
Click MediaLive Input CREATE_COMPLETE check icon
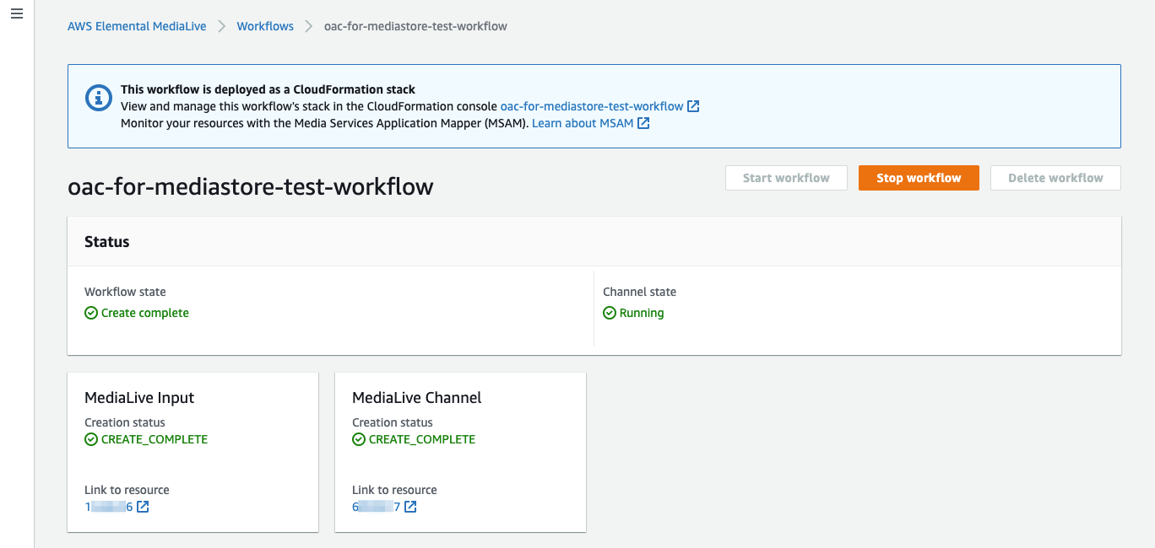tap(91, 439)
